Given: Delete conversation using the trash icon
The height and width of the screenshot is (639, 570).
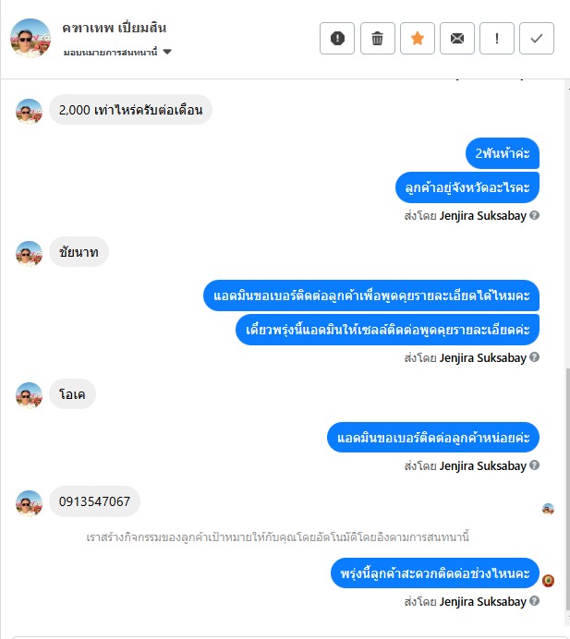Looking at the screenshot, I should (377, 39).
